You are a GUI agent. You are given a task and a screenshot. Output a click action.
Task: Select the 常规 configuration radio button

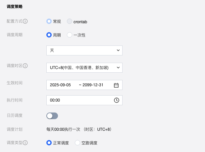(x=49, y=21)
